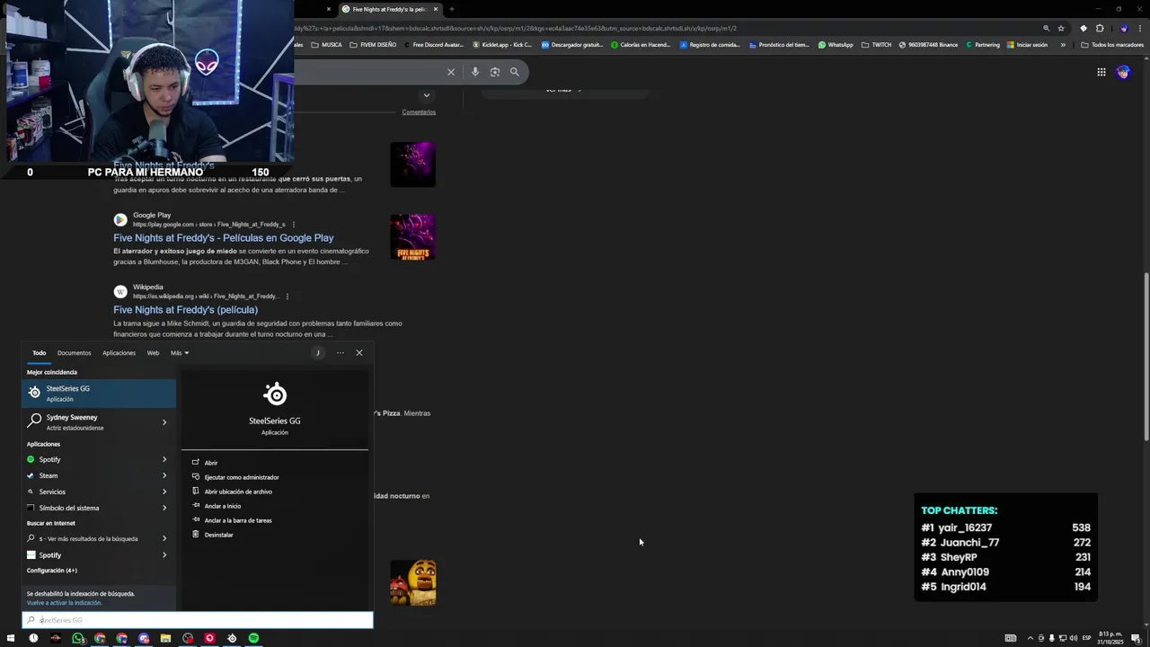The height and width of the screenshot is (647, 1150).
Task: Open Discord taskbar icon
Action: [144, 638]
